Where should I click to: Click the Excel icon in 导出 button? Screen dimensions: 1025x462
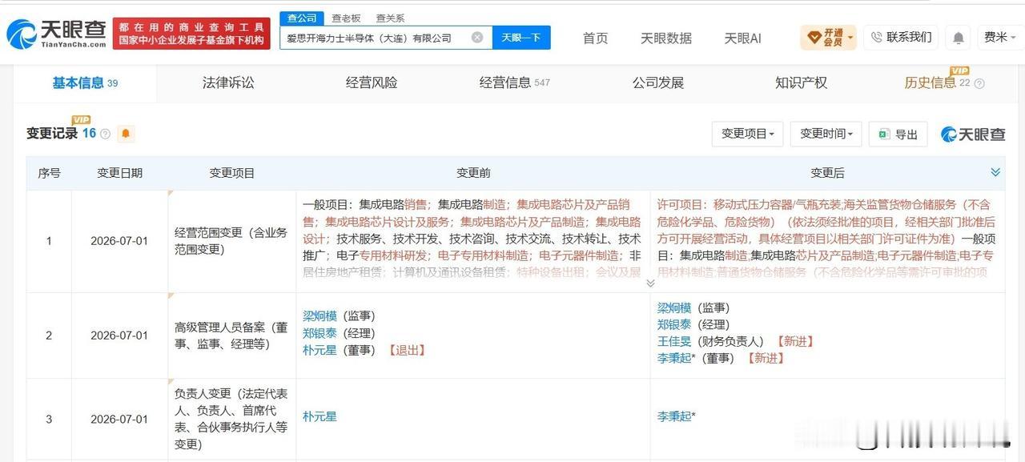tap(885, 135)
